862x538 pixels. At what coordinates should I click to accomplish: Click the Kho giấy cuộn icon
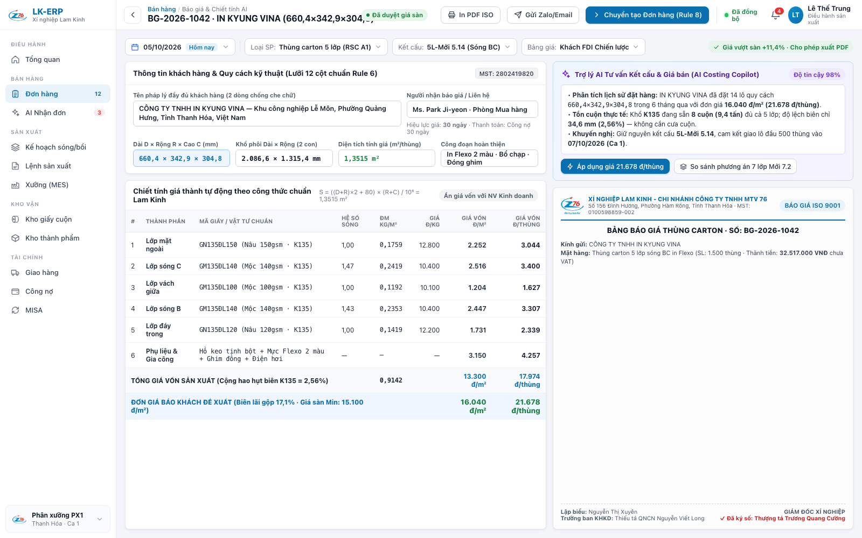coord(16,220)
